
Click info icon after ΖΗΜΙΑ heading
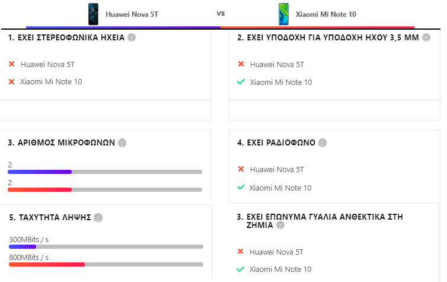pyautogui.click(x=280, y=226)
